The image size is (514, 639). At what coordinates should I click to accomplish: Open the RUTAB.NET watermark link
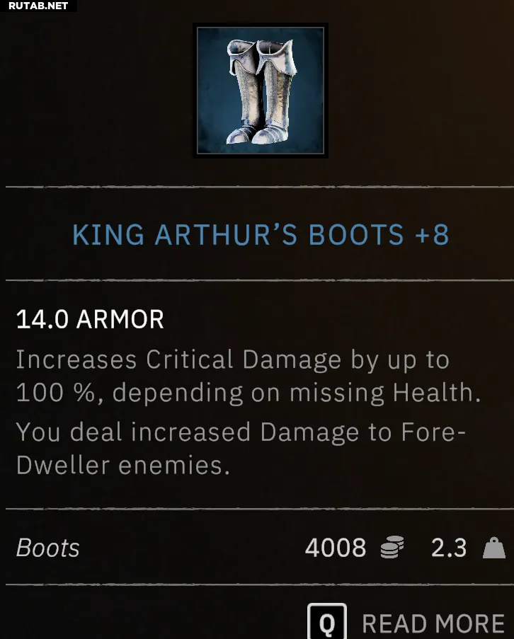pyautogui.click(x=38, y=6)
